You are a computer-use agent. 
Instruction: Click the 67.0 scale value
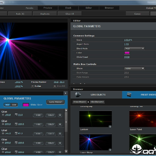(20, 133)
